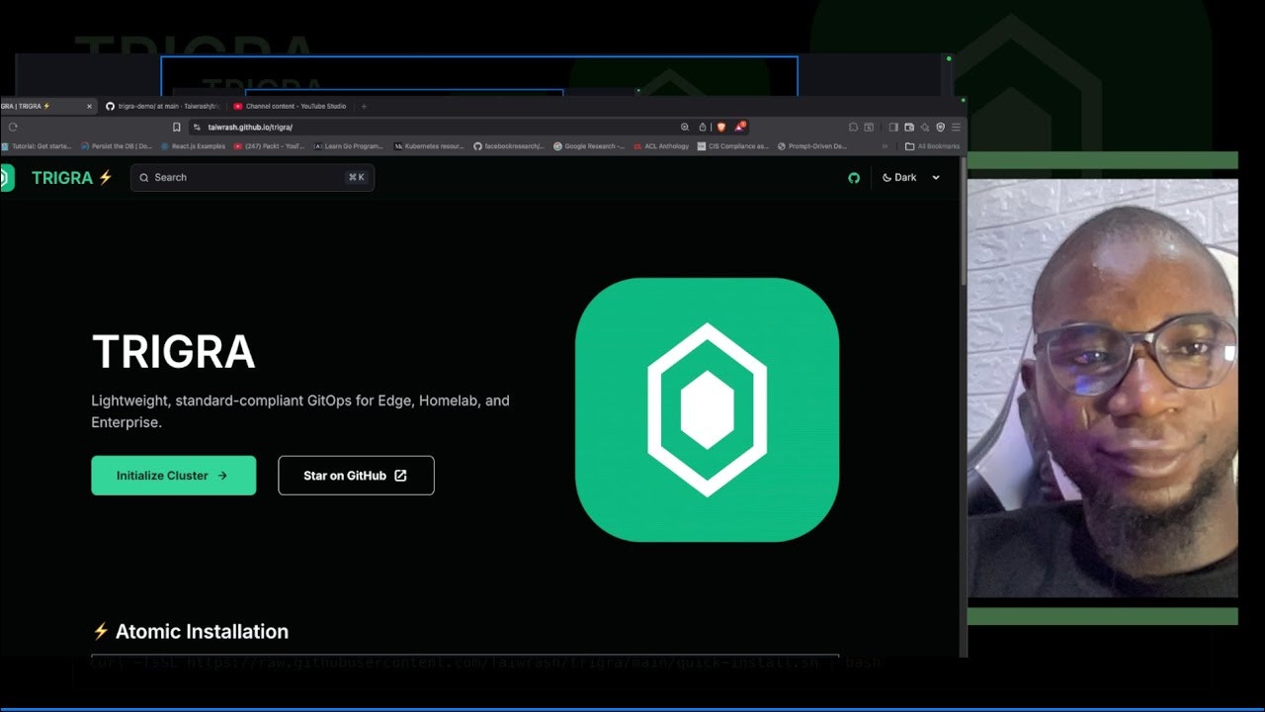
Task: Click the Atomic Installation heading
Action: [190, 631]
